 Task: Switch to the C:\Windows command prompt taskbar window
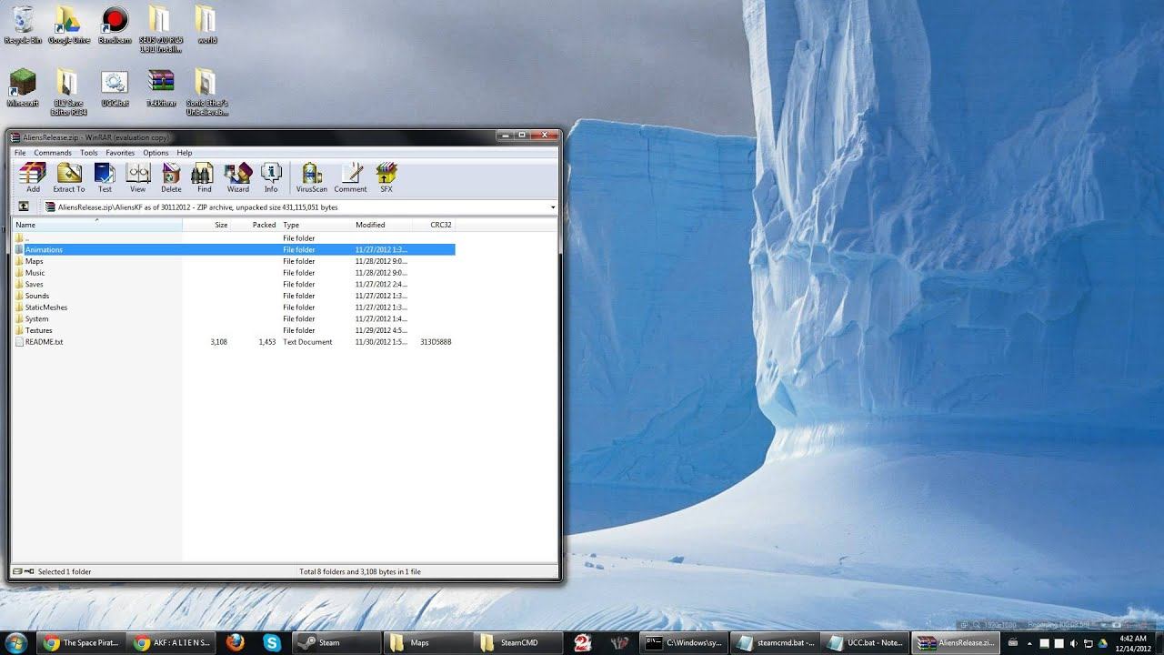pyautogui.click(x=683, y=642)
